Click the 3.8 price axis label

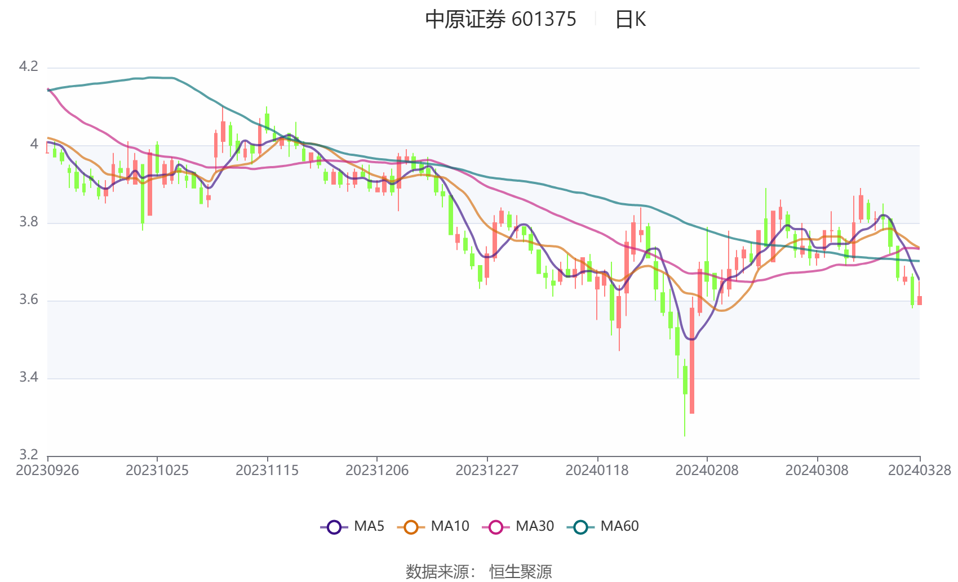[29, 222]
